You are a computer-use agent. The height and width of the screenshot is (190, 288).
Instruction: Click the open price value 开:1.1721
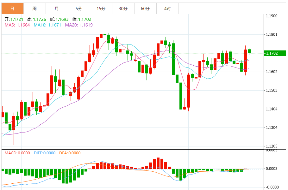coord(14,19)
